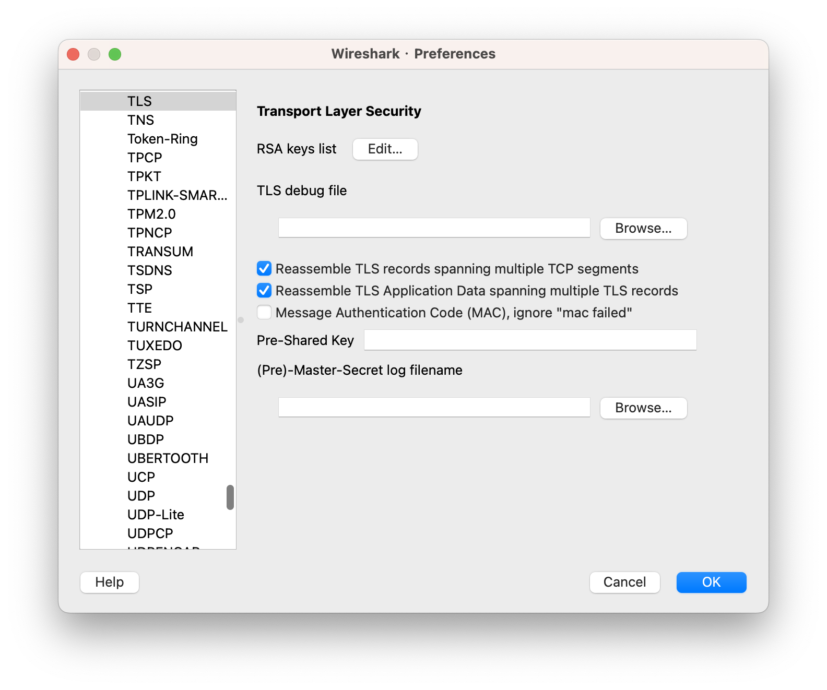Enable ignore "mac failed" checkbox

pyautogui.click(x=264, y=313)
